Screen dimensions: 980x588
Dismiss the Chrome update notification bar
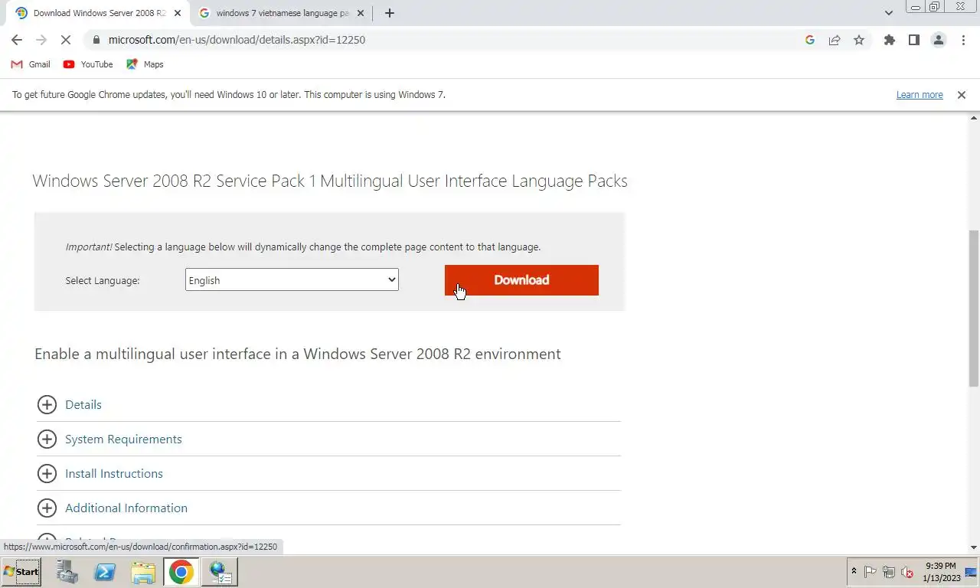point(962,95)
